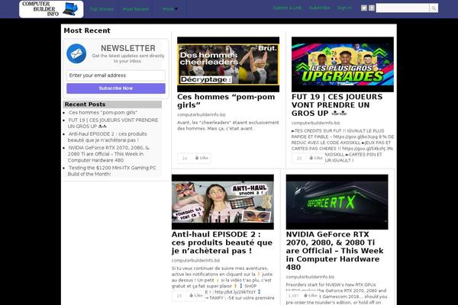
Task: Click the Most Recent page heading
Action: click(x=87, y=30)
